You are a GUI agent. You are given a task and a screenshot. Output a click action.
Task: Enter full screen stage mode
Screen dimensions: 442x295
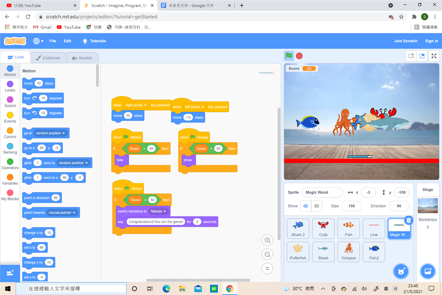pos(434,56)
